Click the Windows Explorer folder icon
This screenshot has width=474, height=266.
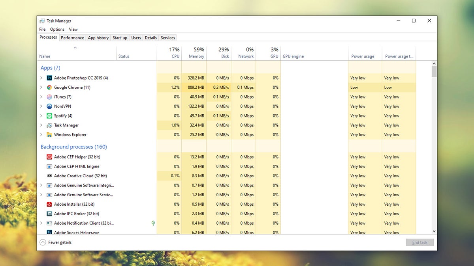point(49,135)
